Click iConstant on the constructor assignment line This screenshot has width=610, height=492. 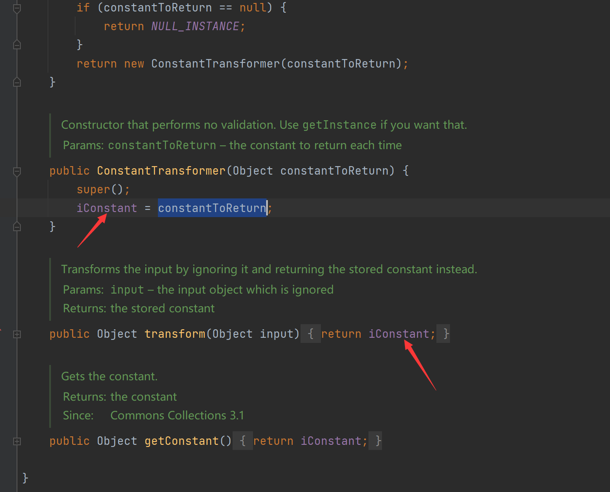[x=107, y=208]
